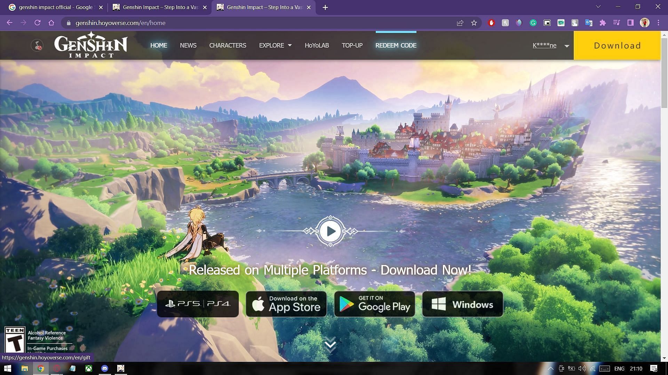
Task: Click the PlayStation PS5/PS4 download icon
Action: click(198, 303)
